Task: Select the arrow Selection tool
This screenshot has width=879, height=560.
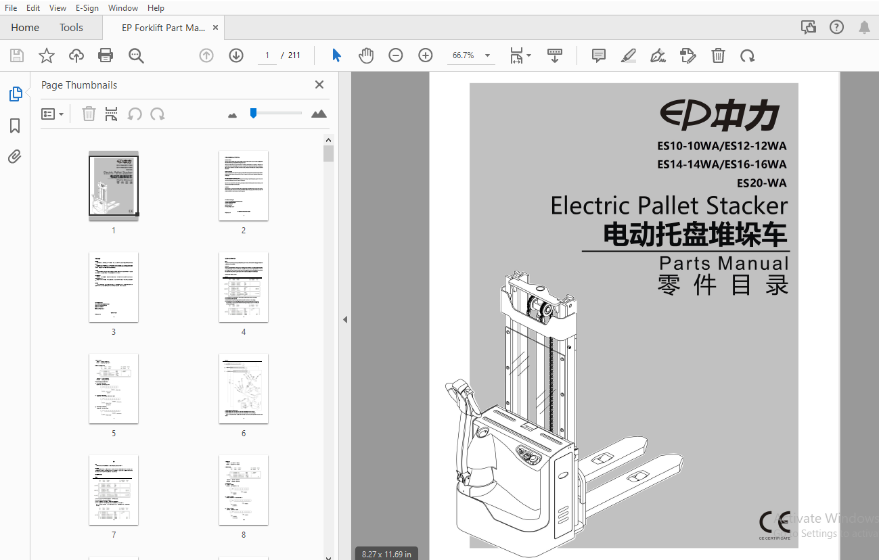Action: pos(336,55)
